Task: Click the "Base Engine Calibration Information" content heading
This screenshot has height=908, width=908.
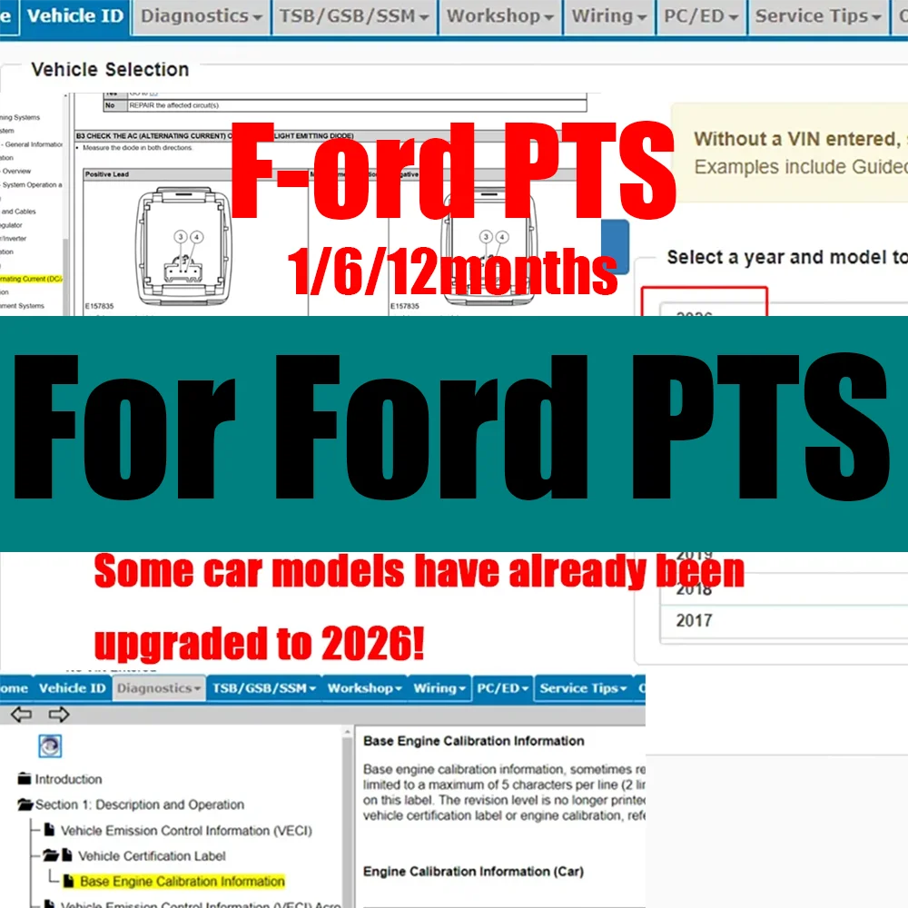Action: (474, 741)
